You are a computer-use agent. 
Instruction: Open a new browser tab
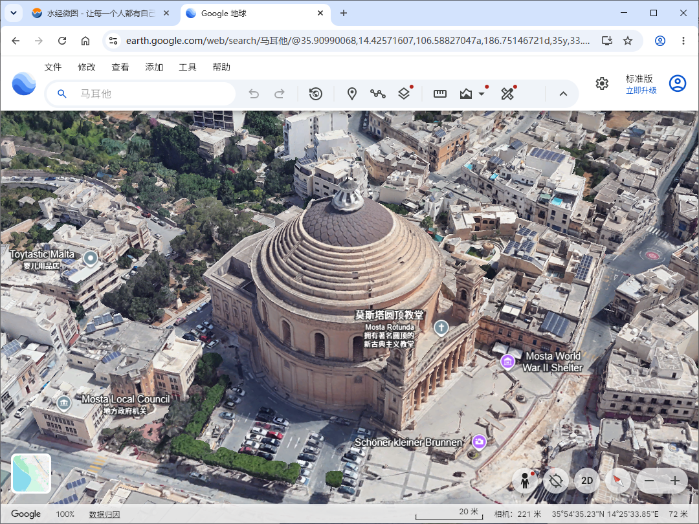(x=343, y=14)
